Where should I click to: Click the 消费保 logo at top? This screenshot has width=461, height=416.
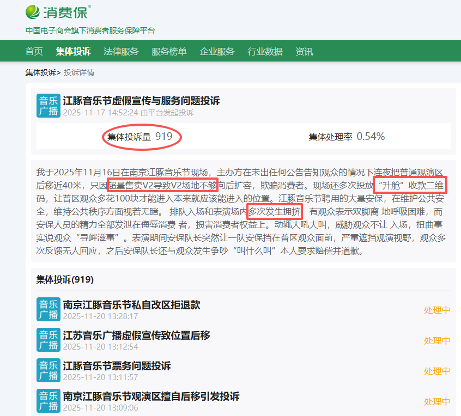coord(58,12)
